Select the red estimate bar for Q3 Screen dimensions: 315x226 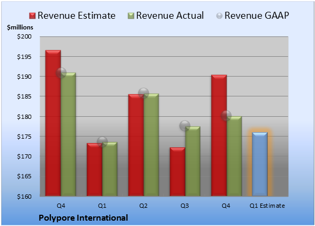[177, 172]
